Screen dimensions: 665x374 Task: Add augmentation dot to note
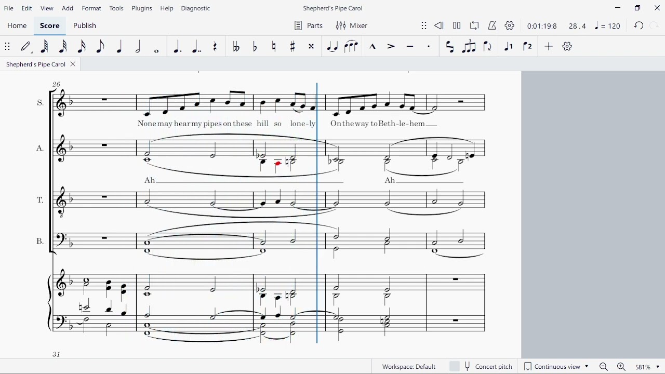[x=177, y=47]
